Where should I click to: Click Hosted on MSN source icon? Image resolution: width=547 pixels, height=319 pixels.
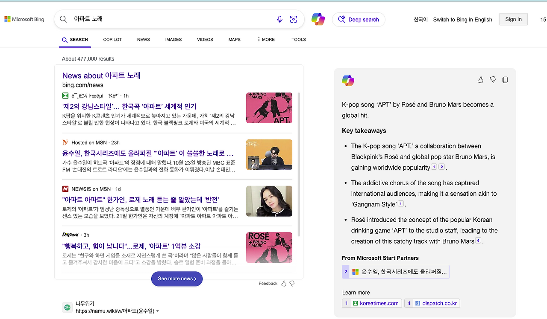tap(65, 142)
